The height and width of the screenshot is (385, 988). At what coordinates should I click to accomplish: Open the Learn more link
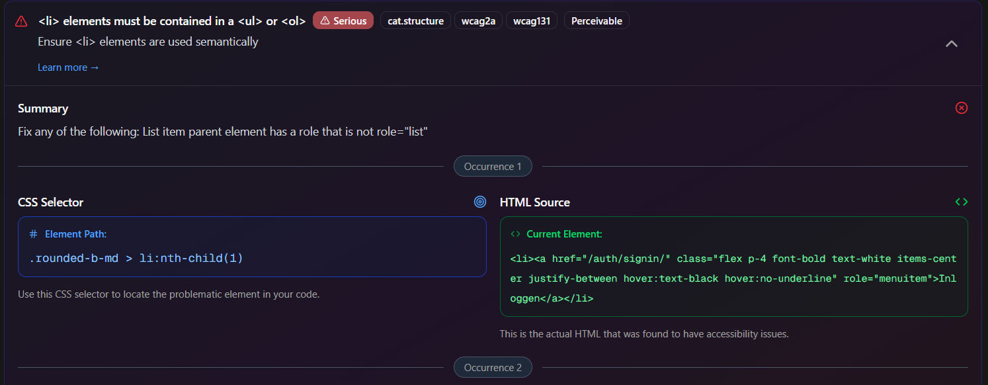[68, 67]
